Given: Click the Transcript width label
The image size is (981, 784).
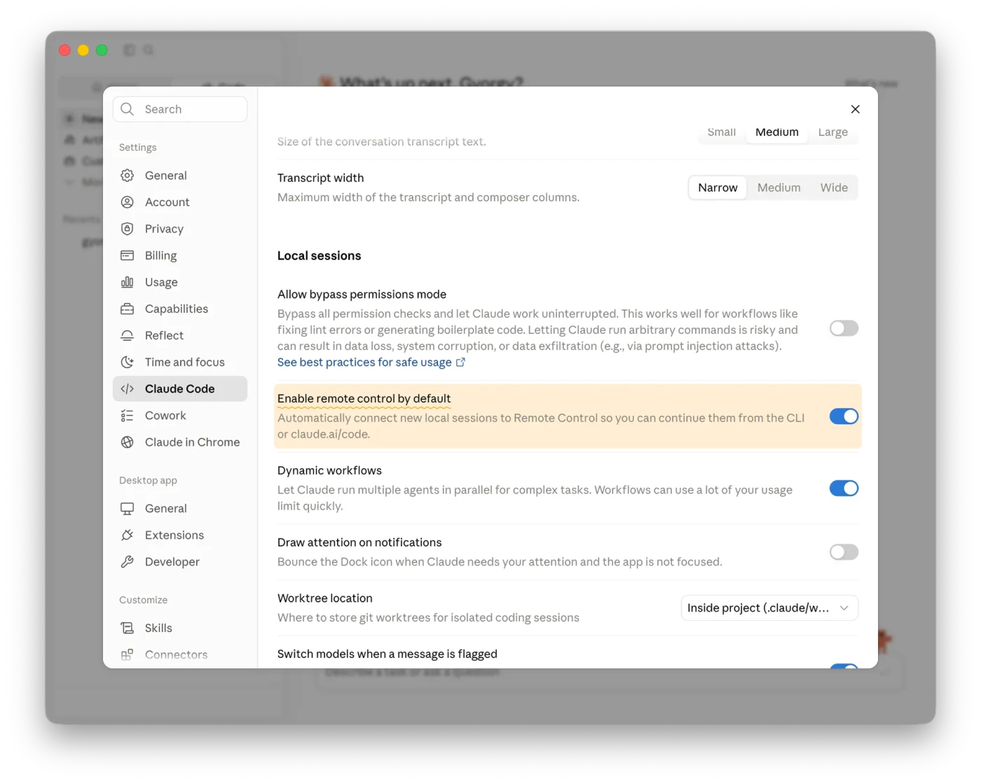Looking at the screenshot, I should pos(320,178).
